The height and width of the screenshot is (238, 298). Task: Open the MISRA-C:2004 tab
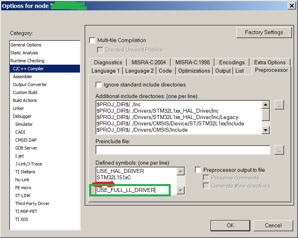coord(149,62)
